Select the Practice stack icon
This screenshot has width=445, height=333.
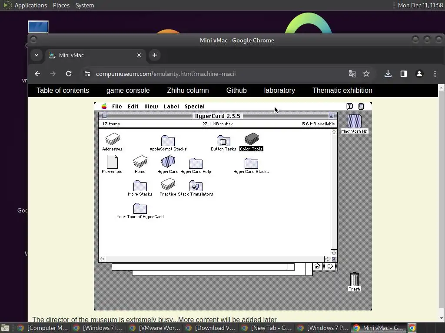pos(168,184)
